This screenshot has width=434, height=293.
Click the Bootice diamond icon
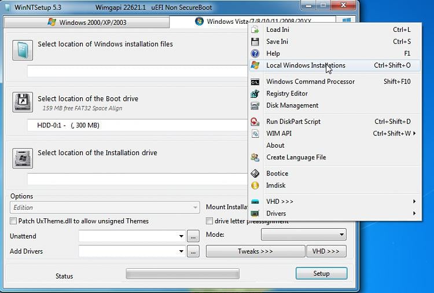[x=255, y=173]
